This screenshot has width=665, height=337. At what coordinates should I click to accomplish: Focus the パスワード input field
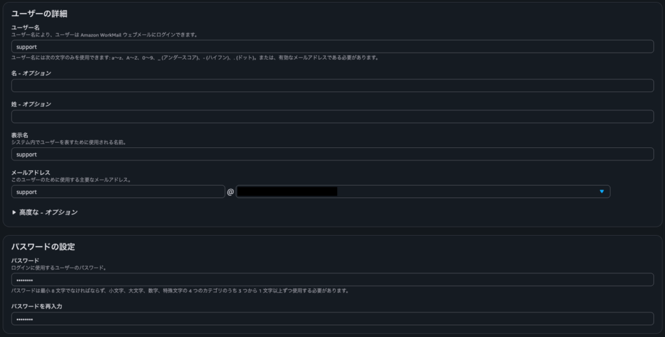(x=332, y=280)
